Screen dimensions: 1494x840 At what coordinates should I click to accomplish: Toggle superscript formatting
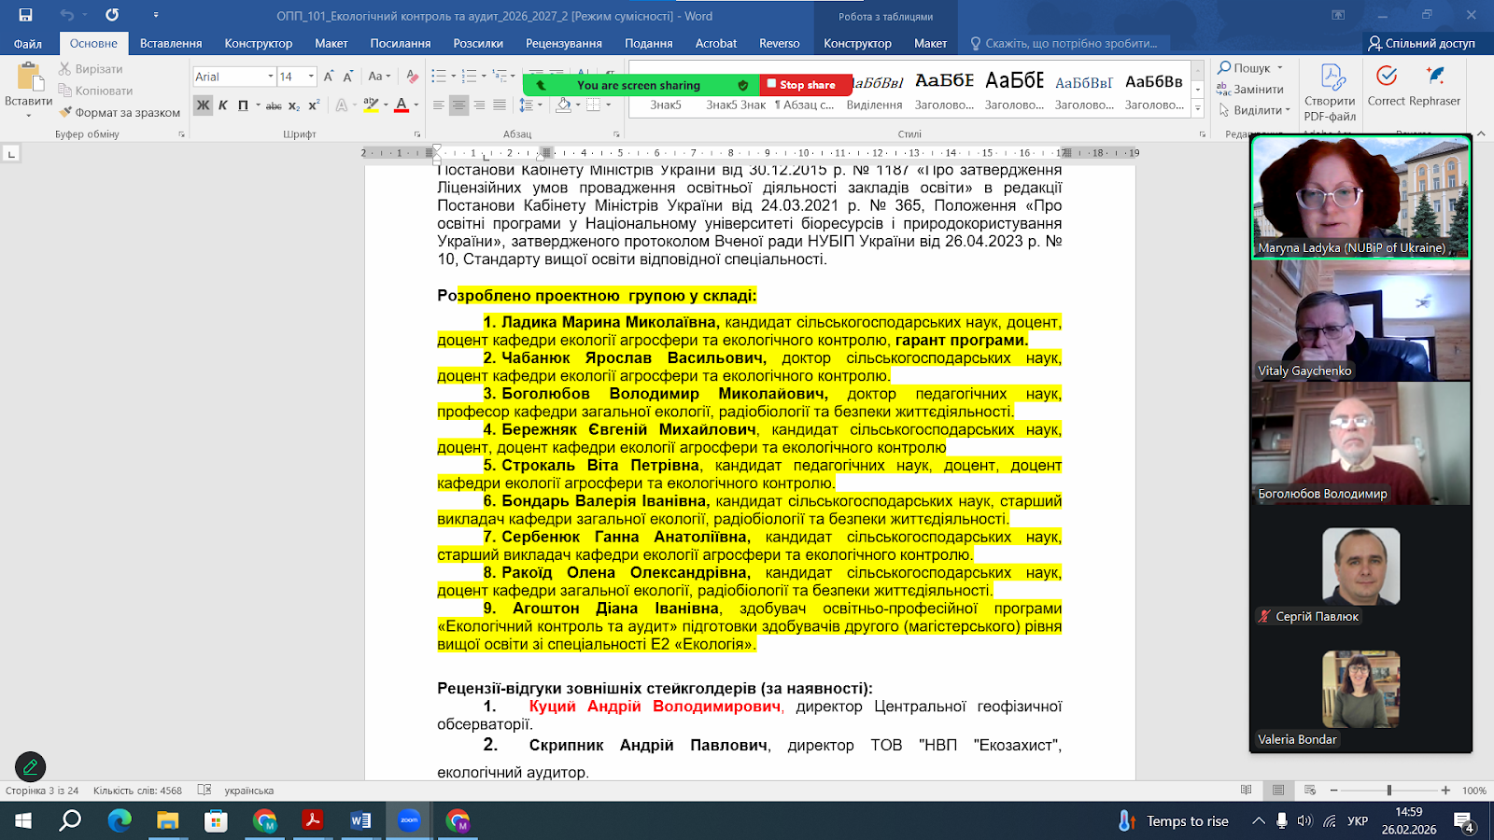(314, 105)
